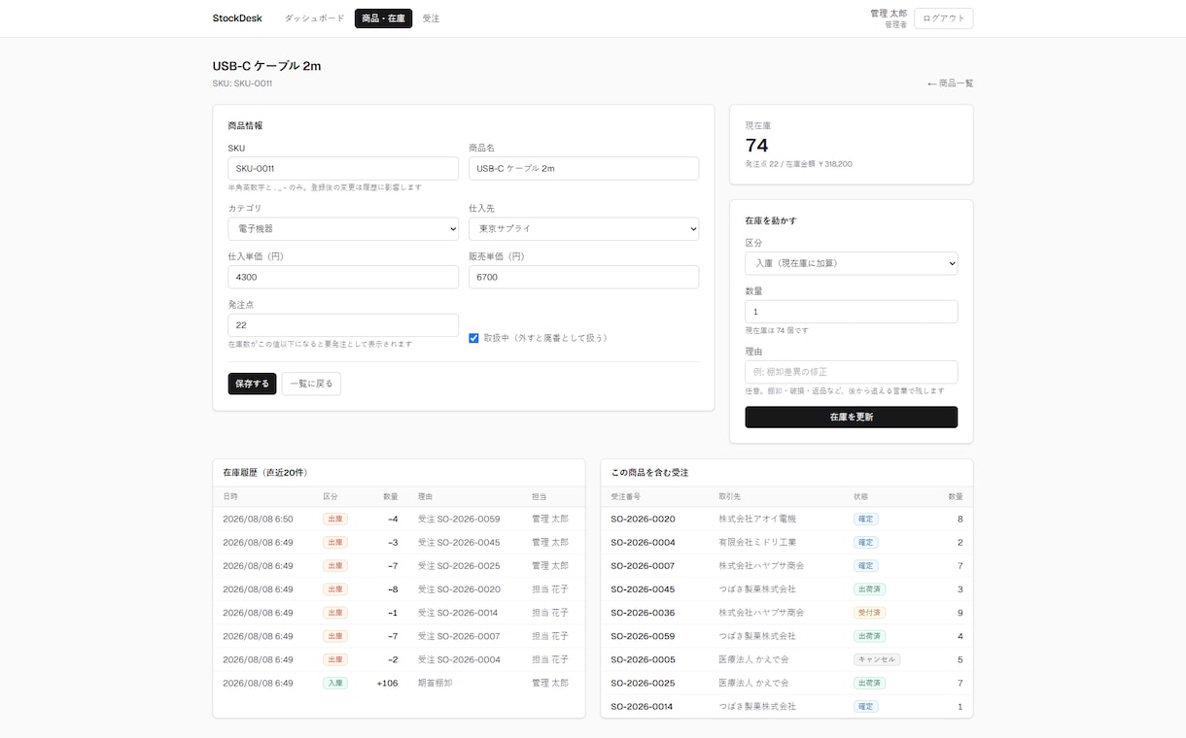Focus the SKU input field
Image resolution: width=1186 pixels, height=738 pixels.
click(343, 168)
